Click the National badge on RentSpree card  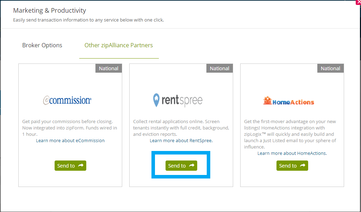[x=220, y=68]
